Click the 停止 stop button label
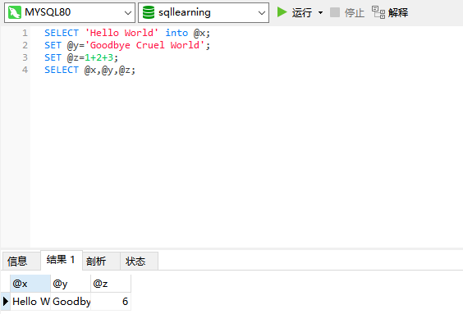The height and width of the screenshot is (314, 463). (354, 12)
